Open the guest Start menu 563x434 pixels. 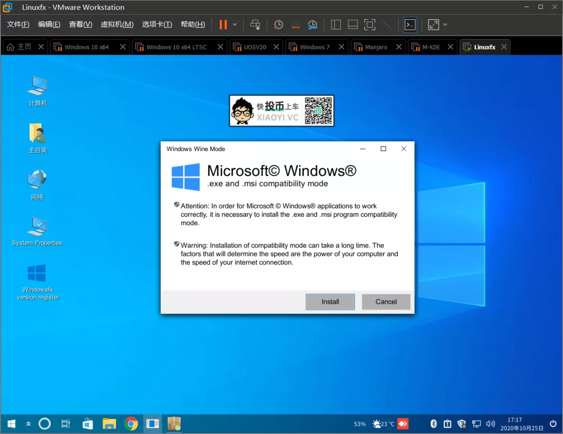[11, 424]
